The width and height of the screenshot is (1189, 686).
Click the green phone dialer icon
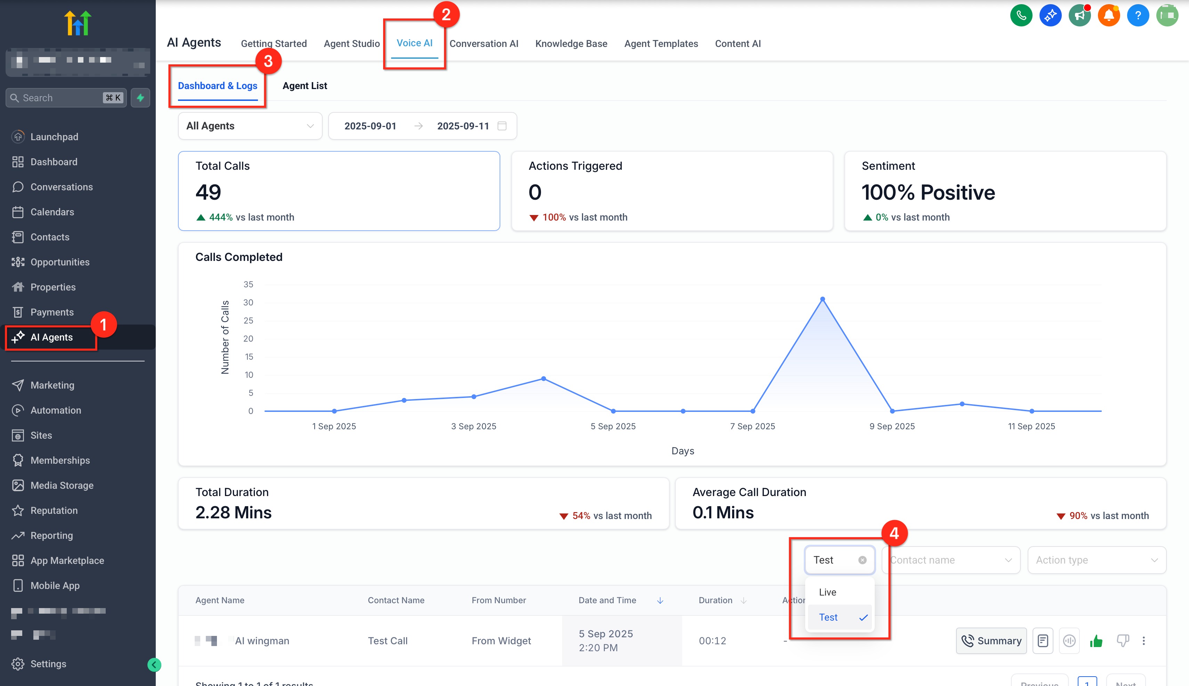point(1021,16)
